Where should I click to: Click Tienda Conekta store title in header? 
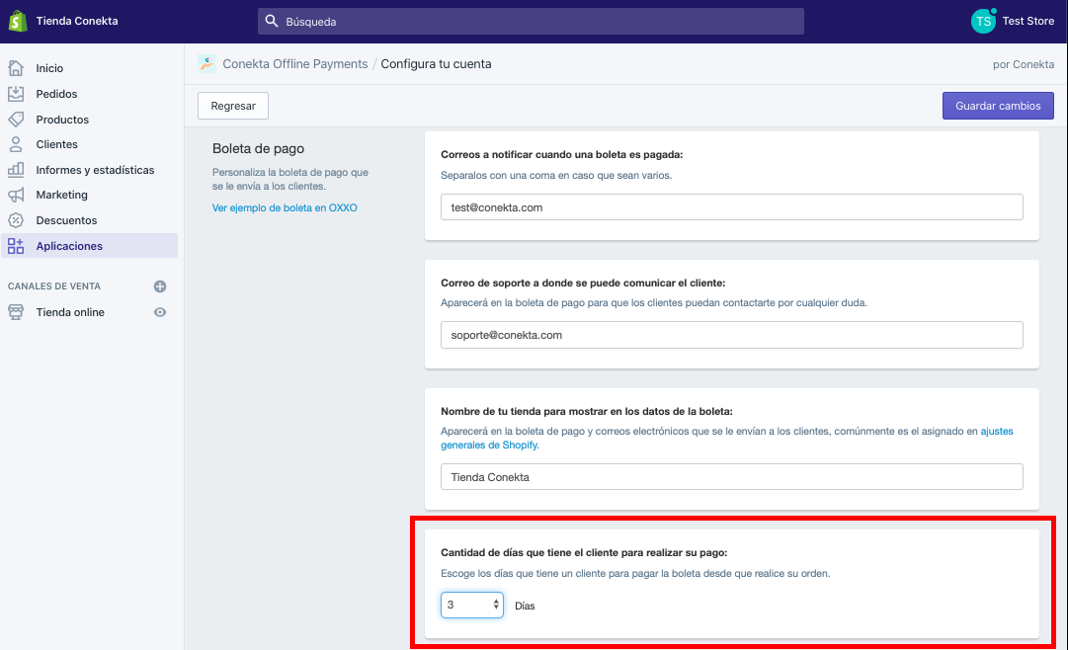coord(77,21)
